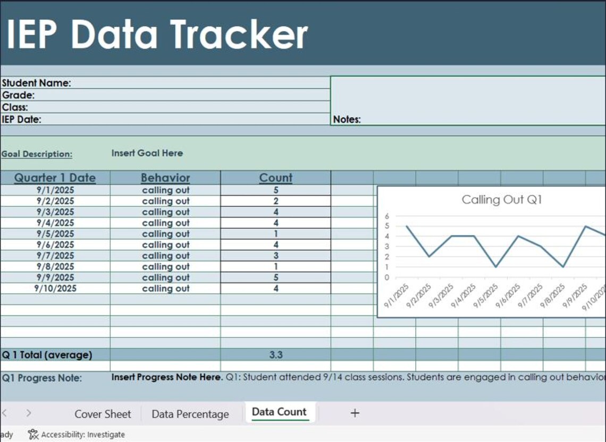Click the chart title Calling Out Q1

pyautogui.click(x=501, y=200)
